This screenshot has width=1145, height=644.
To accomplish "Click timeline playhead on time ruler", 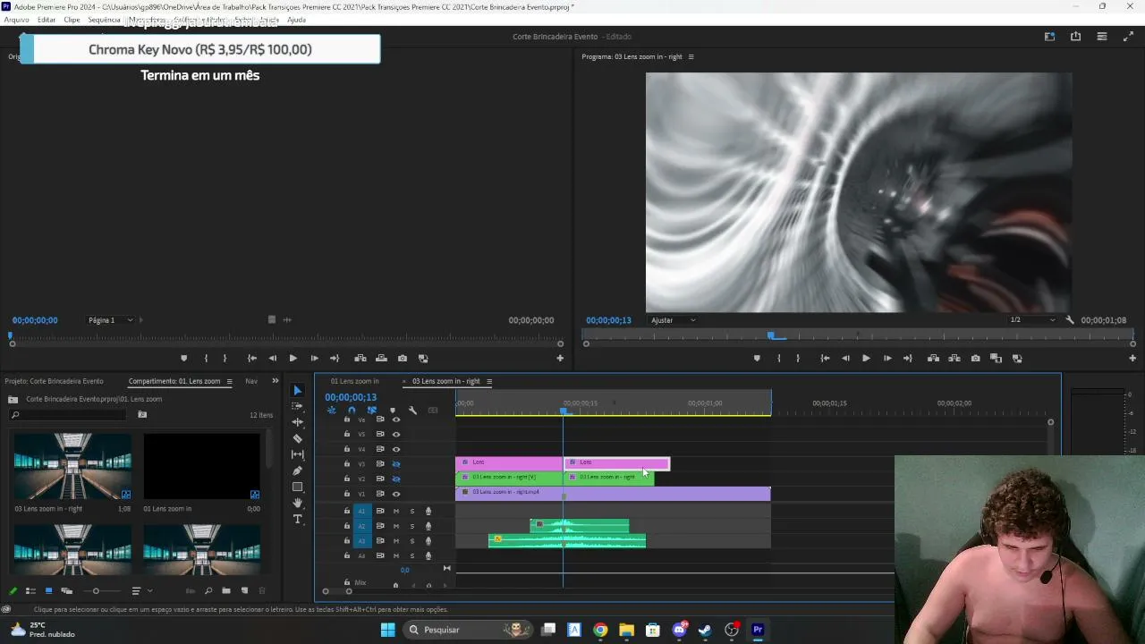I will point(564,411).
